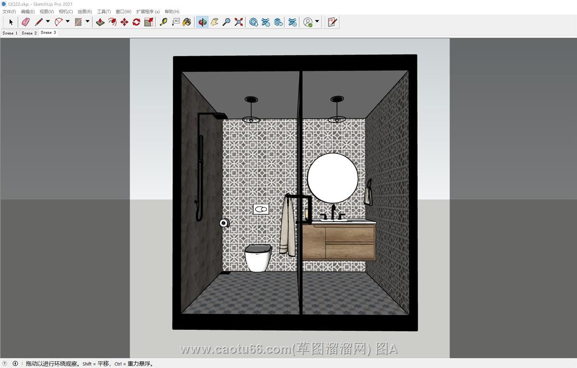Viewport: 577px width, 368px height.
Task: Open the 扩展程序 (x) menu
Action: [x=148, y=12]
